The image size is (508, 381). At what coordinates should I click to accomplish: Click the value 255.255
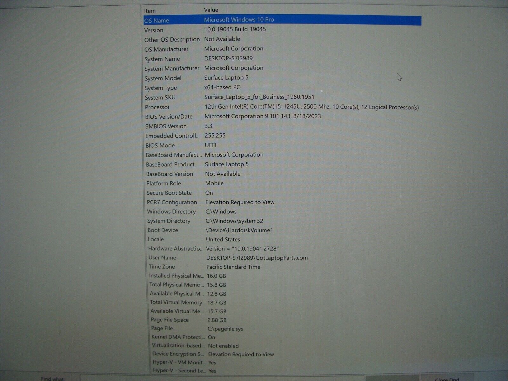tap(215, 136)
